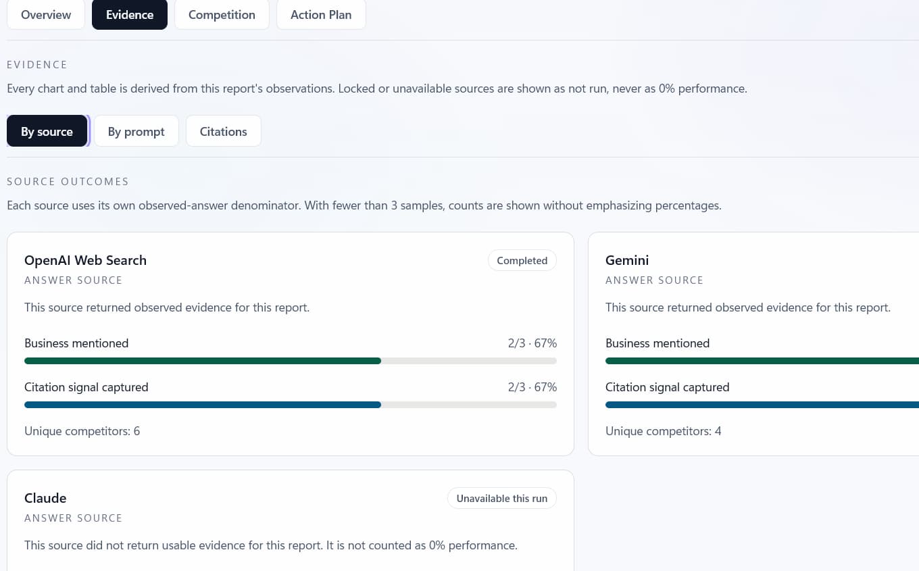The image size is (919, 571).
Task: Click the Claude card title
Action: pyautogui.click(x=45, y=498)
